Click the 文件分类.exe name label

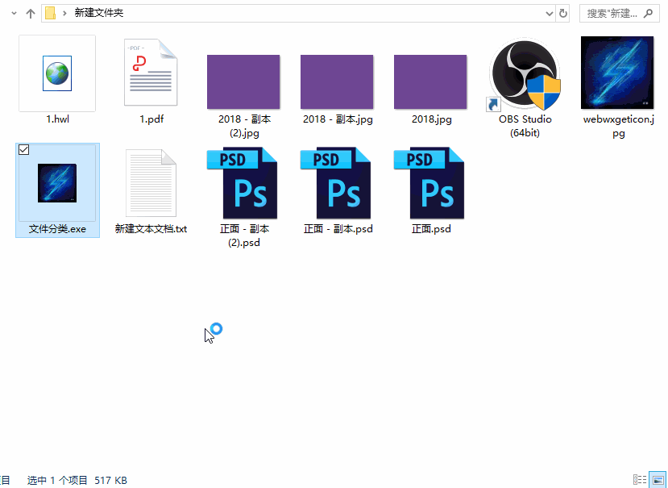tap(57, 229)
